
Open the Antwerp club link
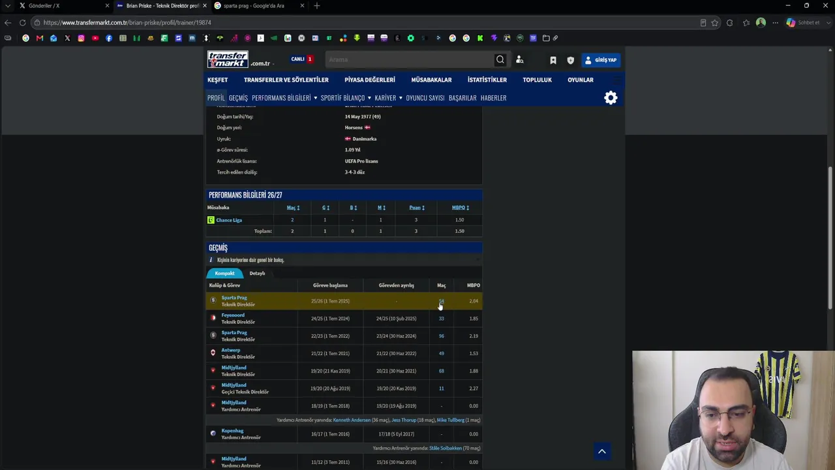tap(231, 351)
